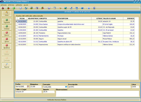Click the red and green arrow toolbar icon
Screen dimensions: 141x102
pyautogui.click(x=8, y=8)
